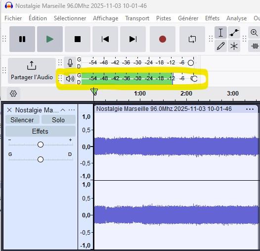The image size is (260, 251).
Task: Open the Effets menu in menu bar
Action: (212, 18)
